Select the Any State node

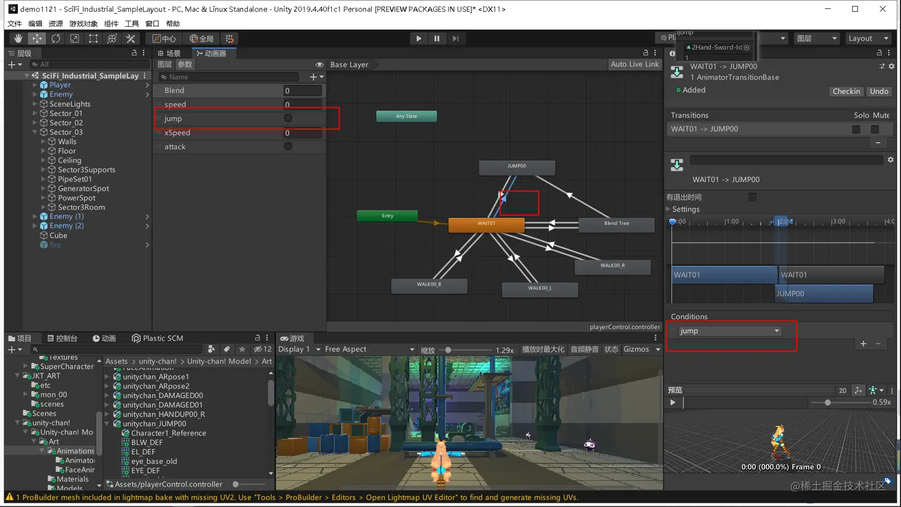pos(406,116)
